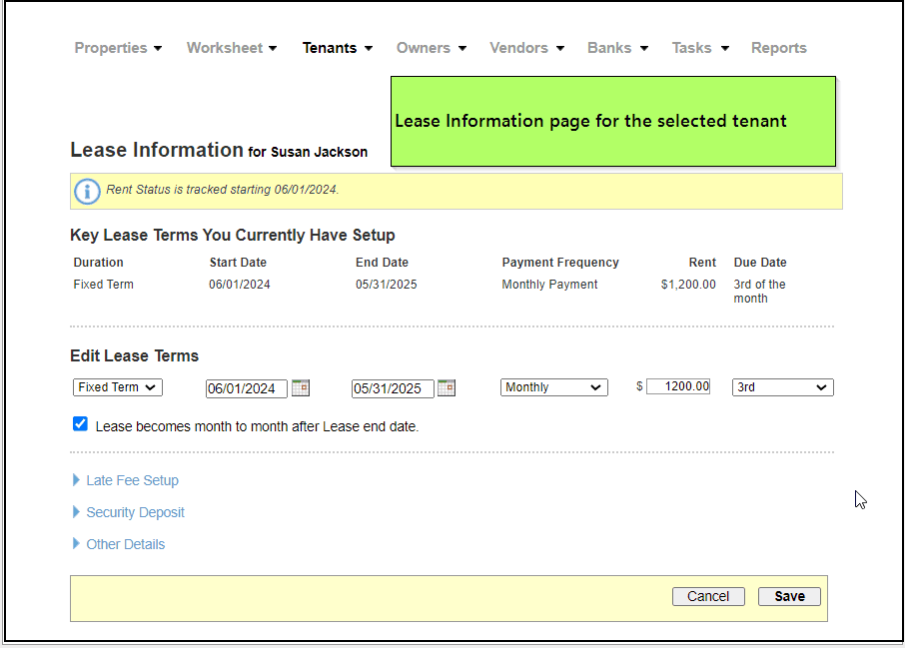
Task: Click the rent amount input field
Action: point(678,386)
